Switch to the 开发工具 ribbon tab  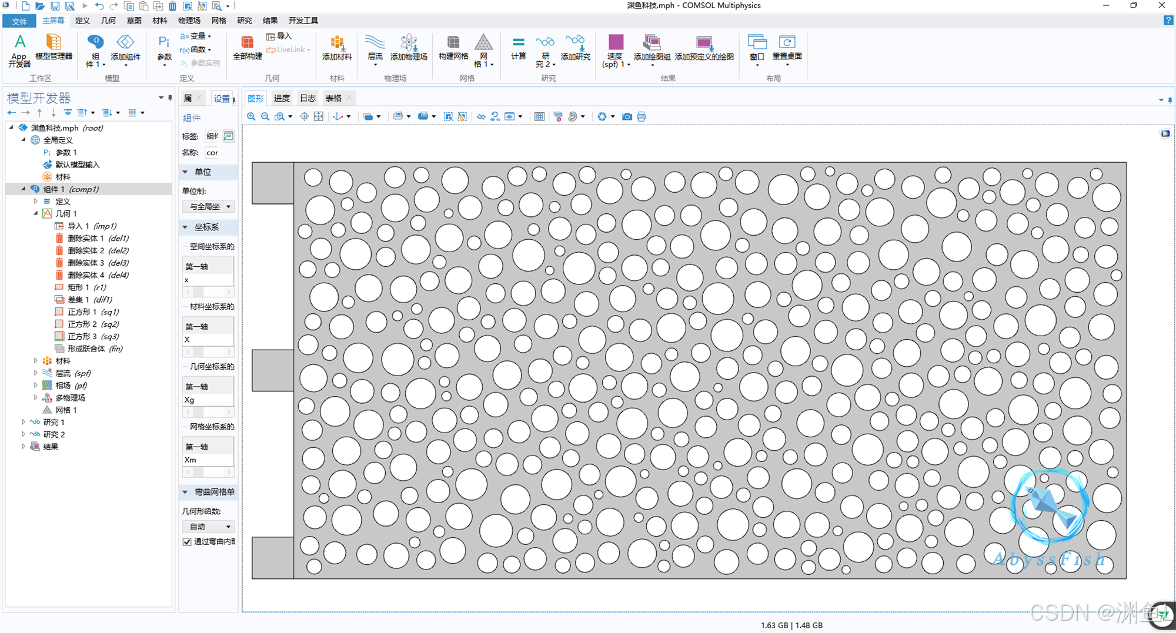[303, 21]
